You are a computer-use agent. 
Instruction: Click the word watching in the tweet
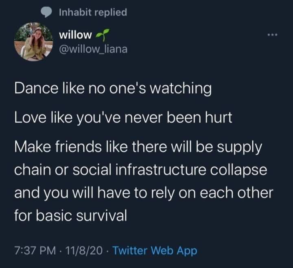(x=181, y=89)
